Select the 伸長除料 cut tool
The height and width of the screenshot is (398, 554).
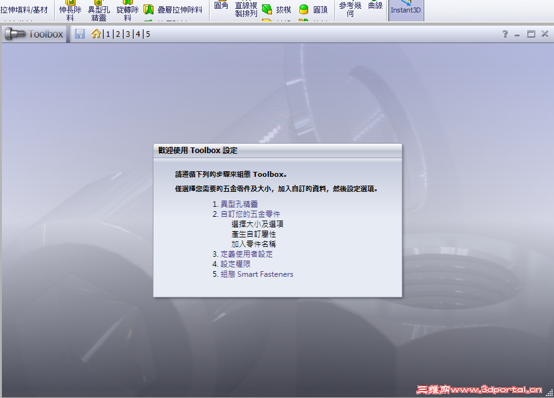point(70,11)
